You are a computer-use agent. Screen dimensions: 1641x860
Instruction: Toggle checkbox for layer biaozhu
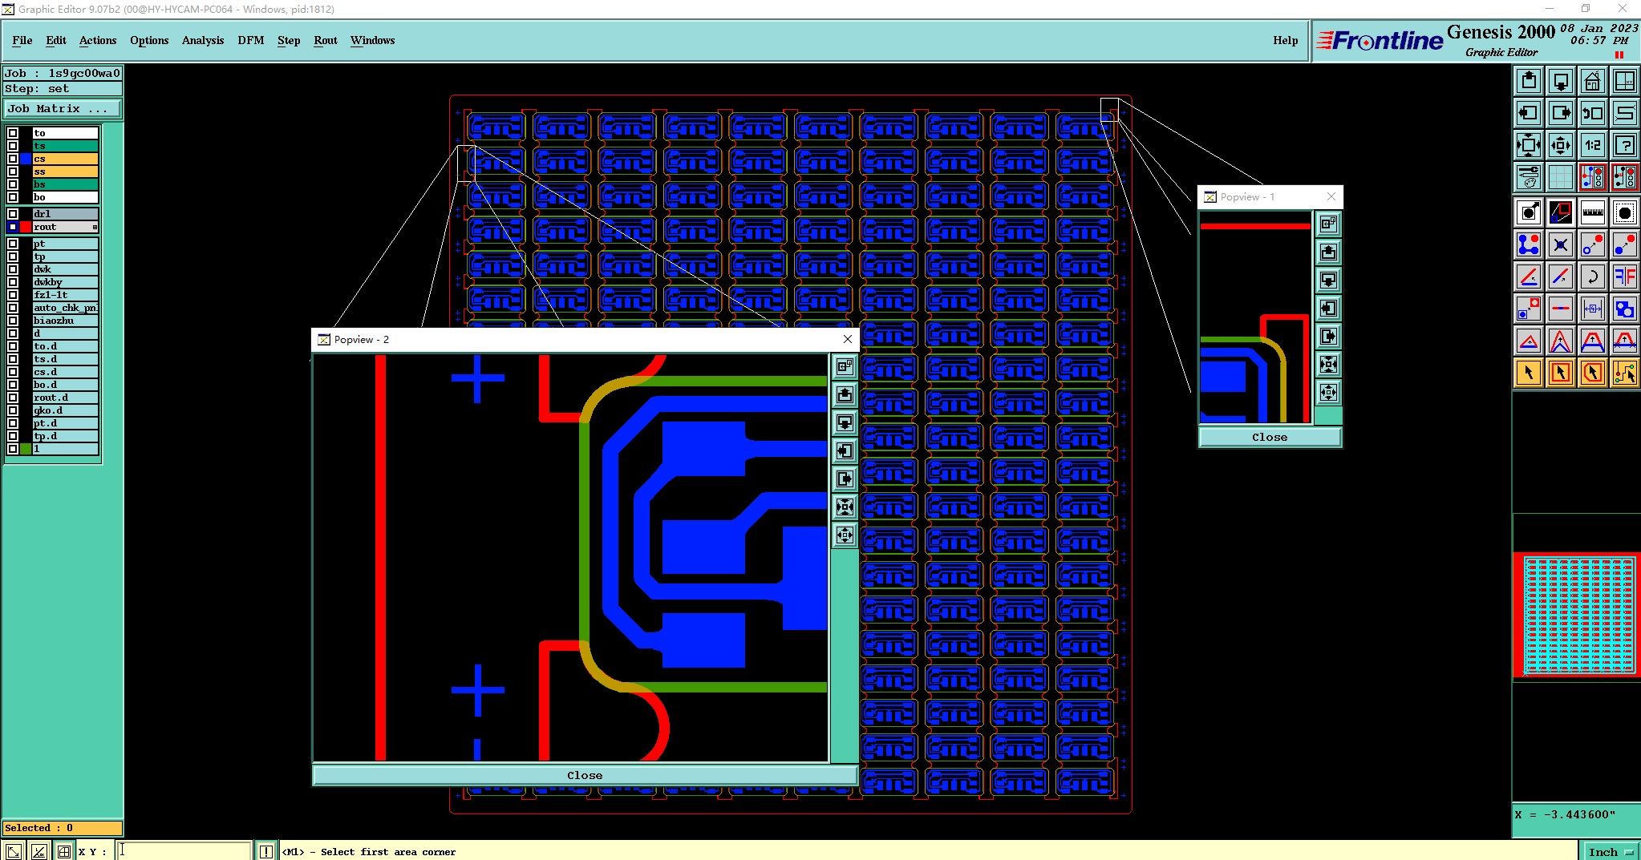13,321
